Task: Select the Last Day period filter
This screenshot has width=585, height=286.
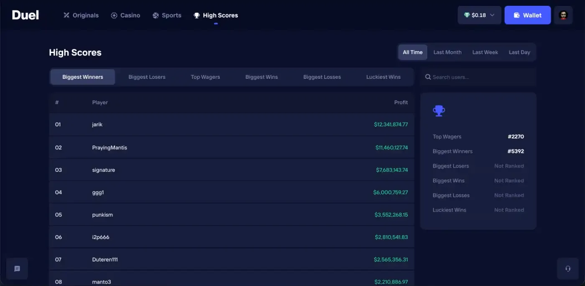Action: click(x=519, y=52)
